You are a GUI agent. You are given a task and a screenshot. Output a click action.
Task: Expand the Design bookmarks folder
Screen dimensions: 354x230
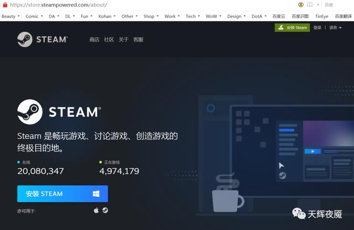(236, 16)
